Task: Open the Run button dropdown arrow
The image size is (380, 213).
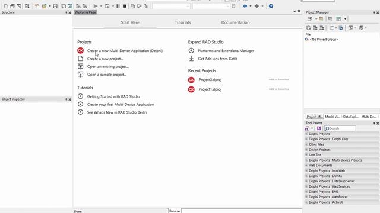Action: tap(101, 6)
